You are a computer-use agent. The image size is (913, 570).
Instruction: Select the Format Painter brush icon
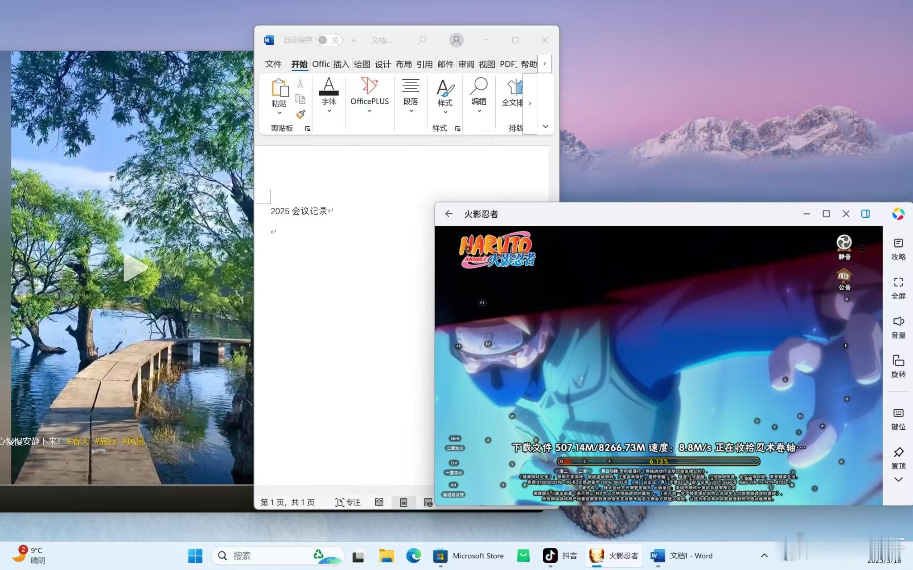300,114
